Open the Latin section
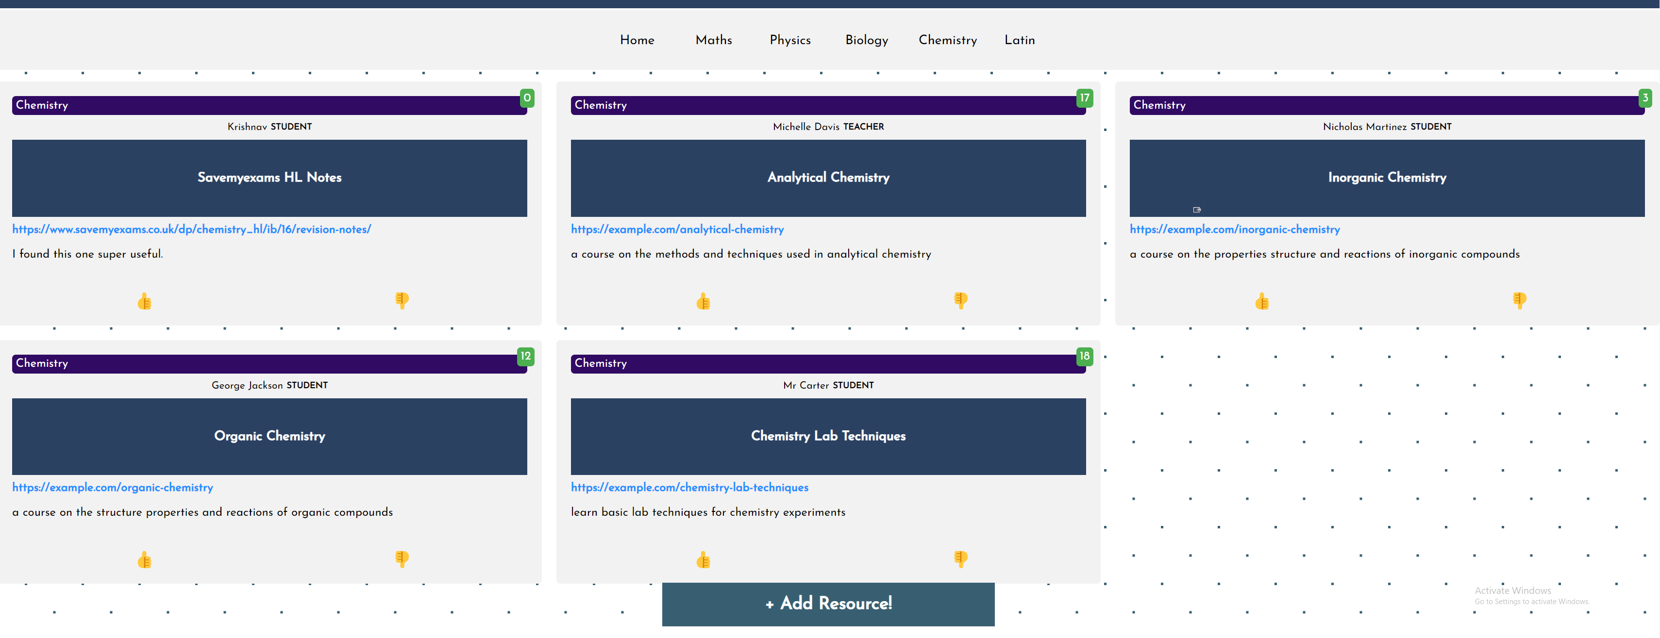Viewport: 1660px width, 638px height. [x=1019, y=40]
